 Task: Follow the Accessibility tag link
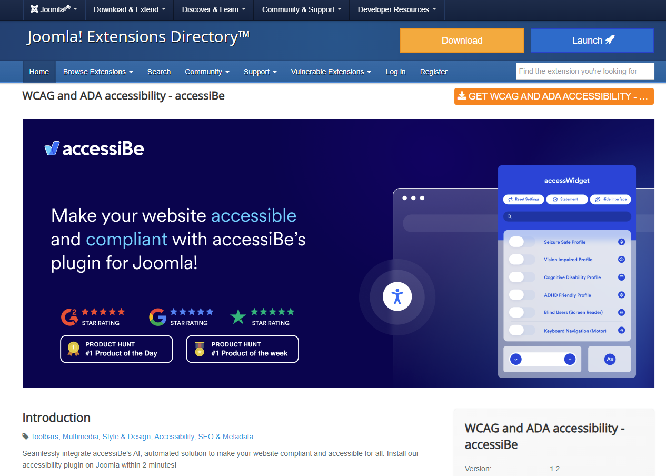pyautogui.click(x=174, y=437)
